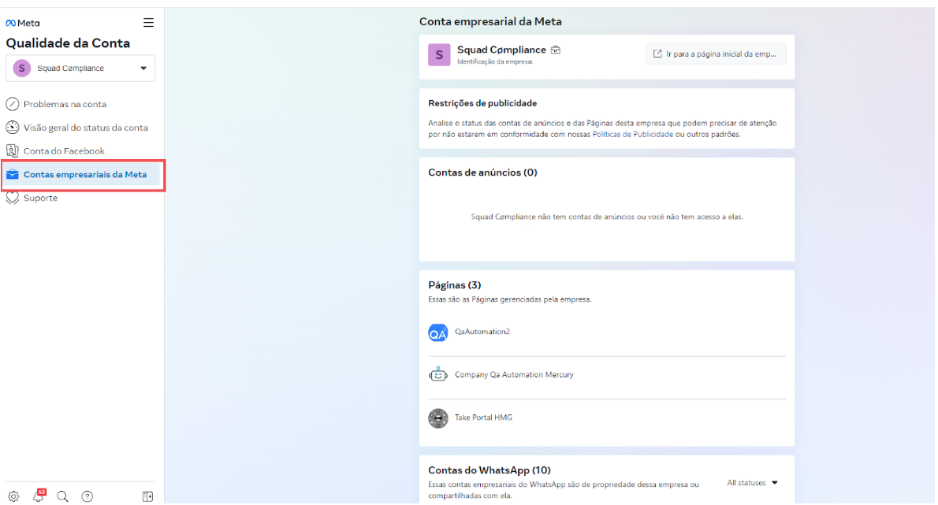The height and width of the screenshot is (505, 938).
Task: Click Ir para a página inicial button
Action: pyautogui.click(x=716, y=54)
